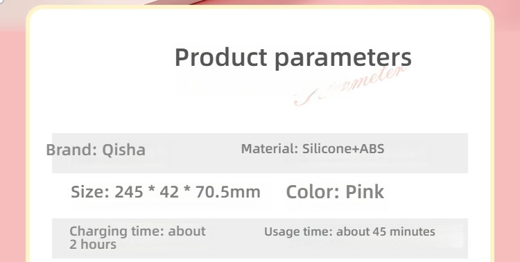Viewport: 520px width, 262px height.
Task: Click the "Charging time: about" line
Action: 137,232
